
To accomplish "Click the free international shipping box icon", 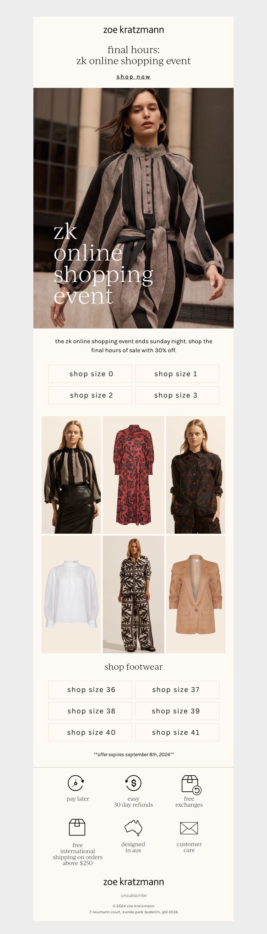I will 77,827.
